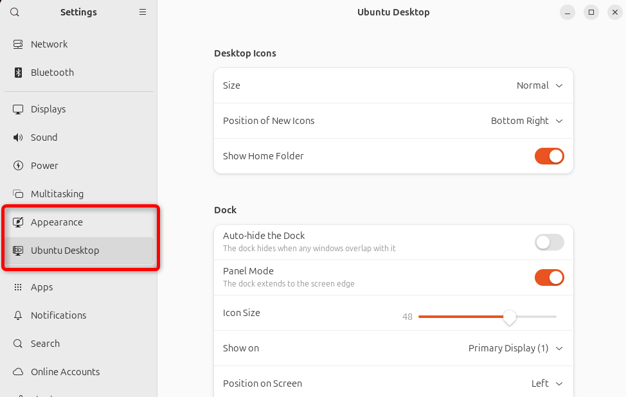Click the Bluetooth icon in sidebar
Screen dimensions: 626x397
(x=18, y=73)
